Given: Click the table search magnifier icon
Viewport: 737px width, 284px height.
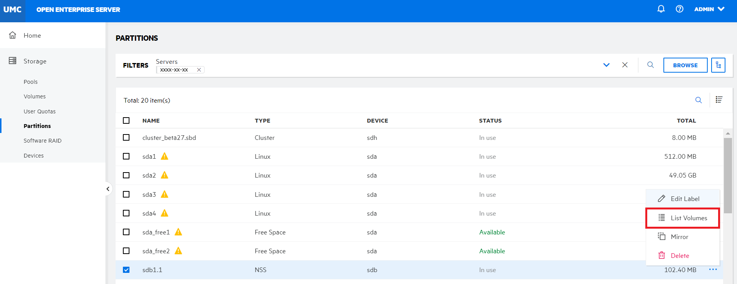Looking at the screenshot, I should click(698, 100).
